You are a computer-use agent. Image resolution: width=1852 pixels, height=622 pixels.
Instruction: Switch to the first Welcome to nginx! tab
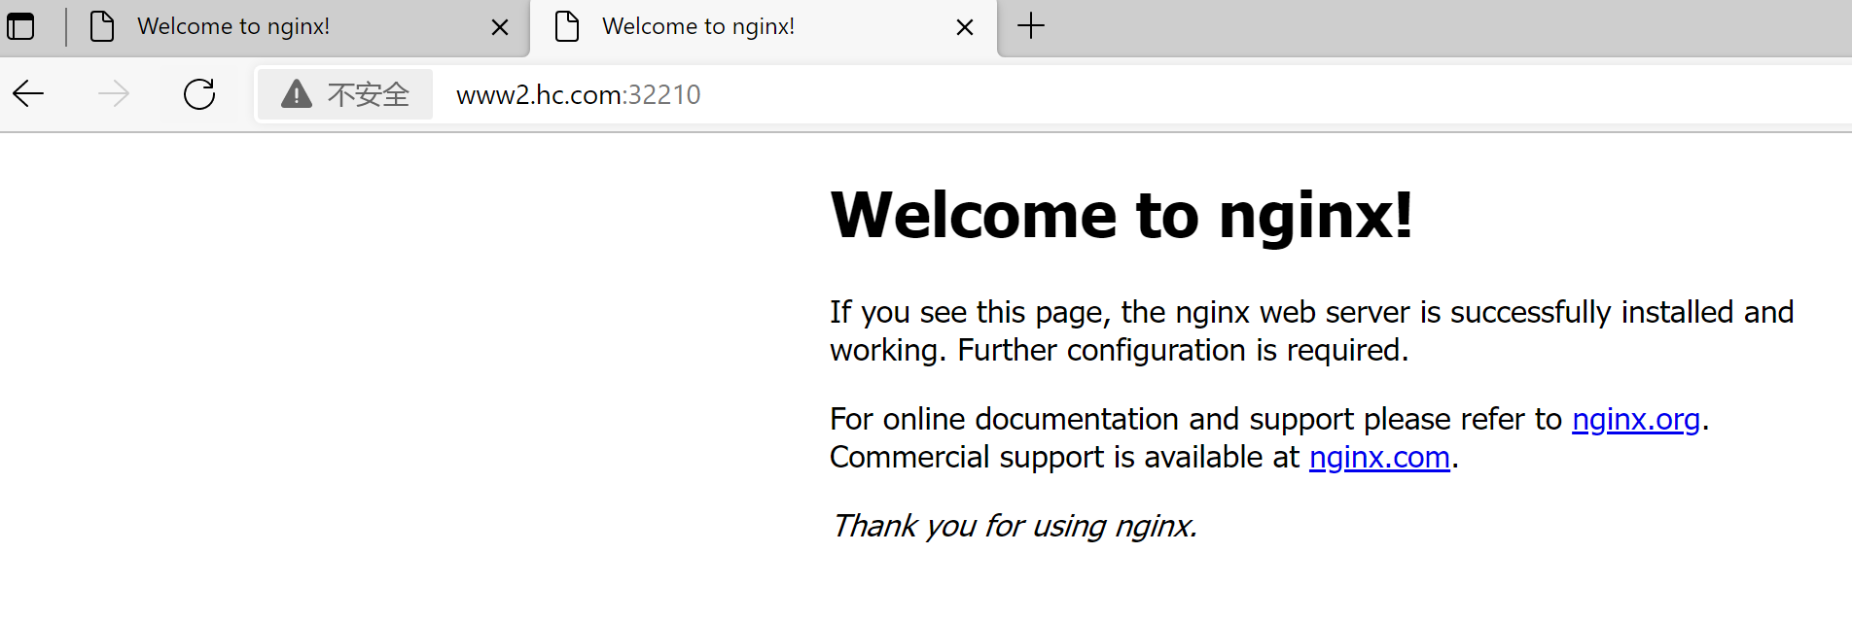coord(233,26)
